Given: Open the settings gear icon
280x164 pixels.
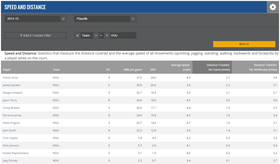Looking at the screenshot, I should point(273,7).
